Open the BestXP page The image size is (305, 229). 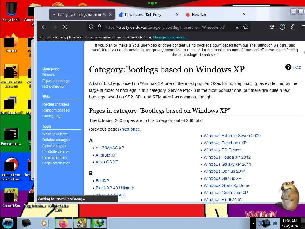(x=102, y=181)
